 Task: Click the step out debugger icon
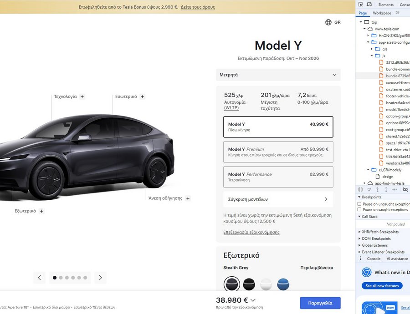coord(386,190)
